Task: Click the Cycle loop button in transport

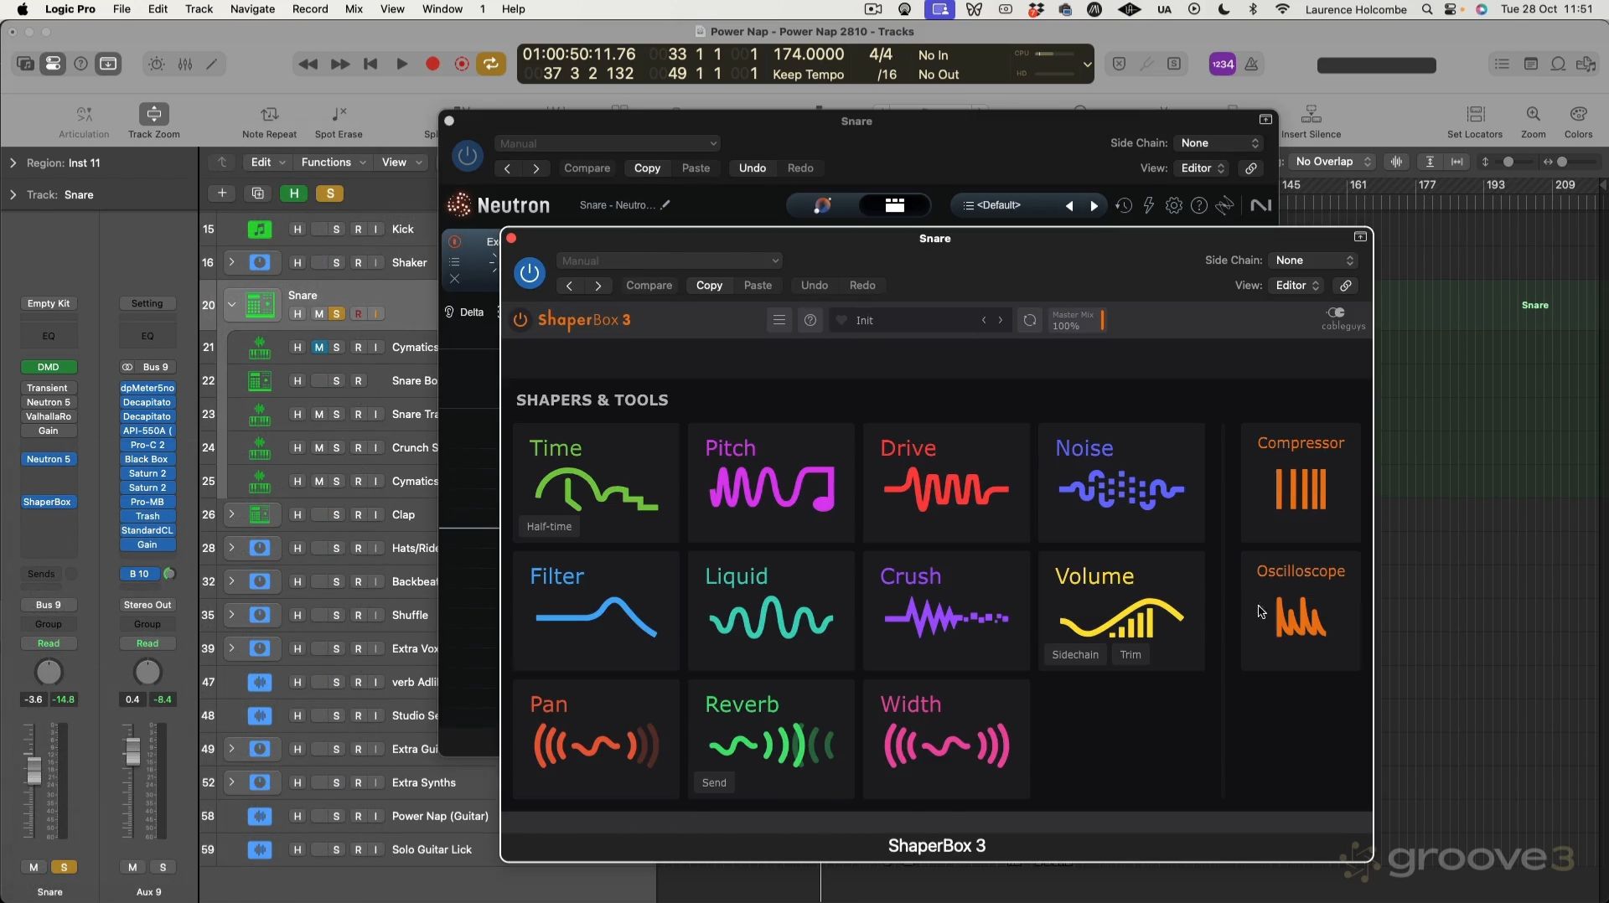Action: tap(490, 64)
